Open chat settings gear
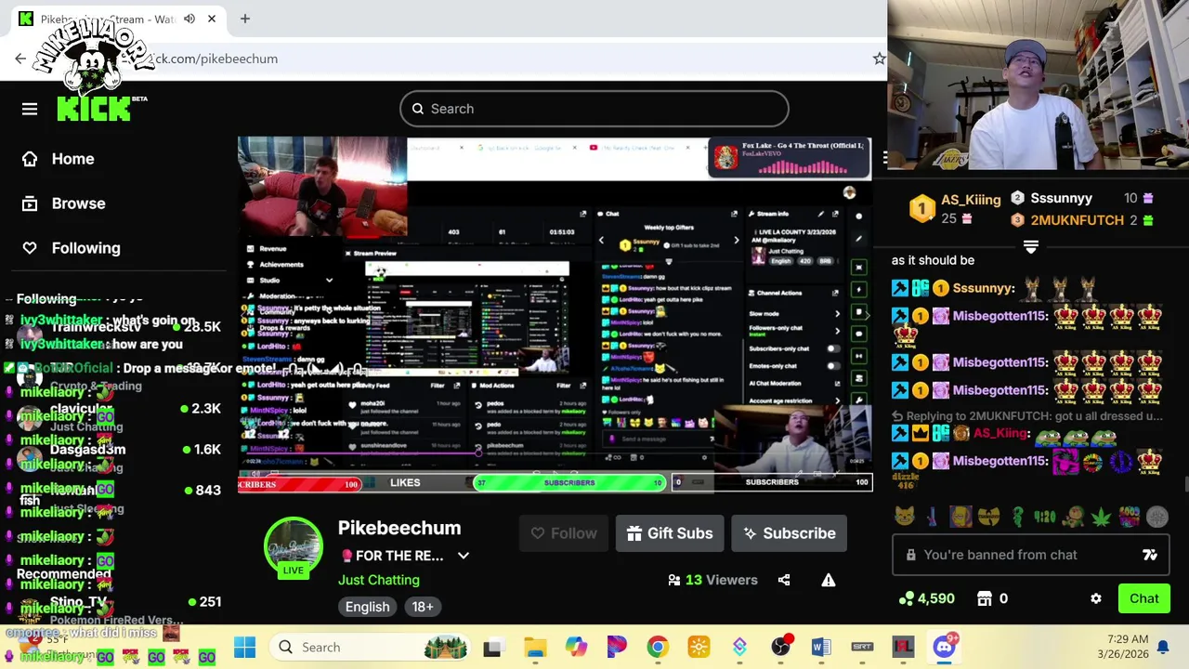This screenshot has height=669, width=1189. point(1096,599)
